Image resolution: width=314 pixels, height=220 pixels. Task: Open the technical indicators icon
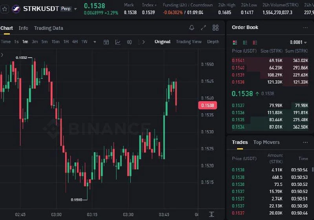coord(118,42)
